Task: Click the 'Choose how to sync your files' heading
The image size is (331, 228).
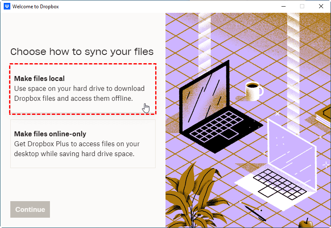Action: [82, 52]
